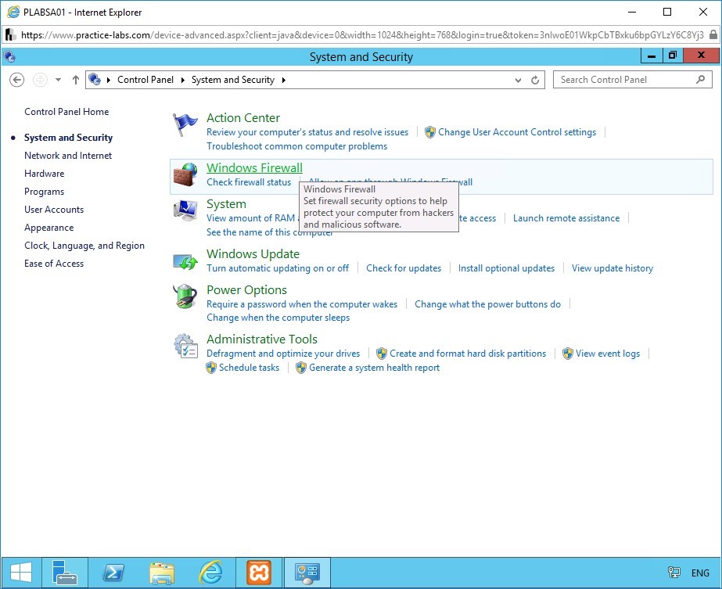Expand the address bar history dropdown
The height and width of the screenshot is (589, 722).
pyautogui.click(x=518, y=80)
